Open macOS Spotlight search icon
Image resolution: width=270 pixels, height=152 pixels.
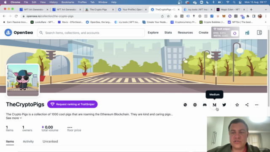tap(234, 2)
